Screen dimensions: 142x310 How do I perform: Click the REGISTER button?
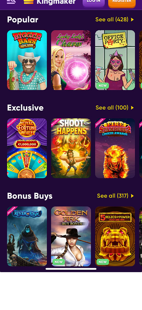(x=122, y=3)
